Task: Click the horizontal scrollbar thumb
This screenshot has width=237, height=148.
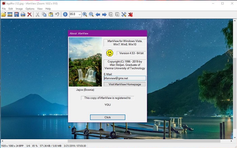Action: coord(144,141)
